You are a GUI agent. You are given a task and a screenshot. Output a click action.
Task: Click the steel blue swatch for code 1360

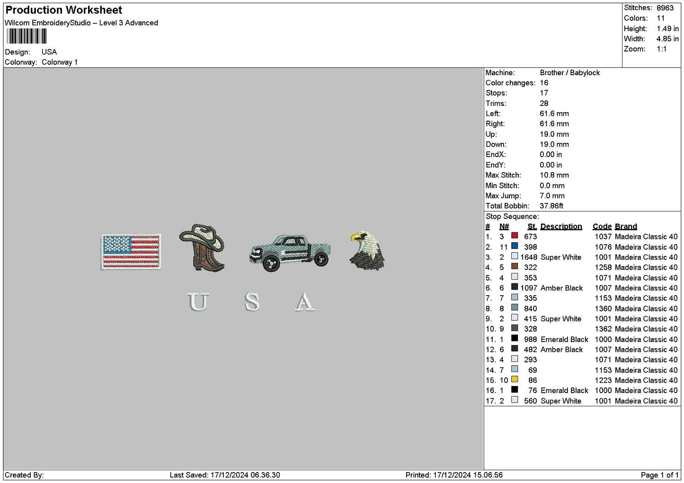click(x=515, y=307)
